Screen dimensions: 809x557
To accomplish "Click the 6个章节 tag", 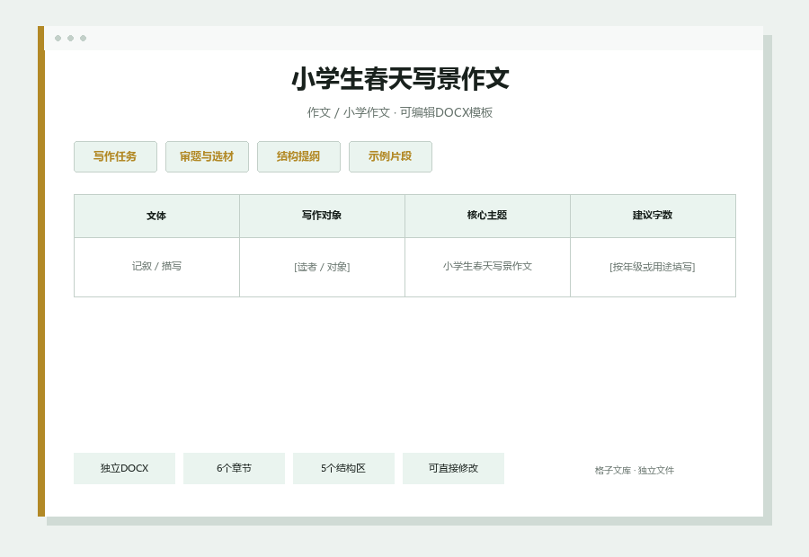I will tap(235, 468).
